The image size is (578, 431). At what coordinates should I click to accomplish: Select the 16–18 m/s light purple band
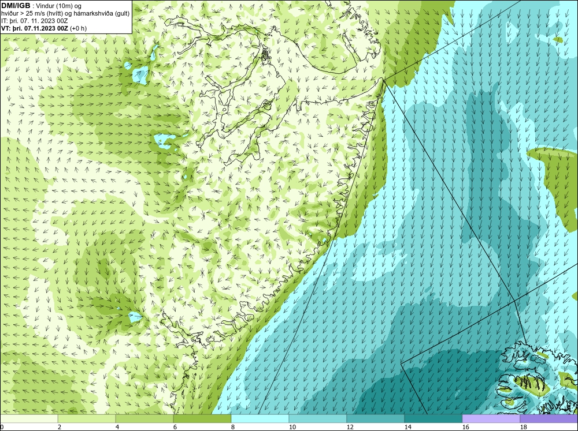(x=491, y=419)
